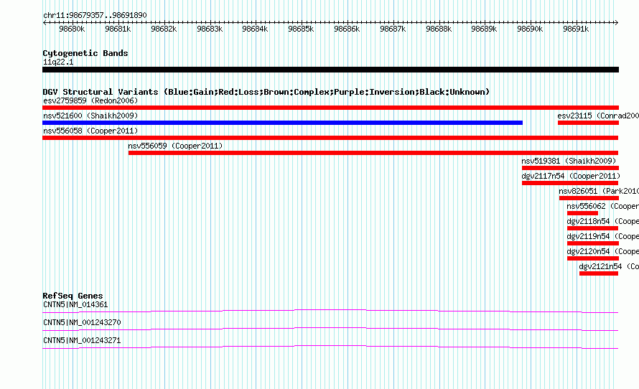
Task: Select the red dgv2118n54 loss bar
Action: click(x=593, y=228)
